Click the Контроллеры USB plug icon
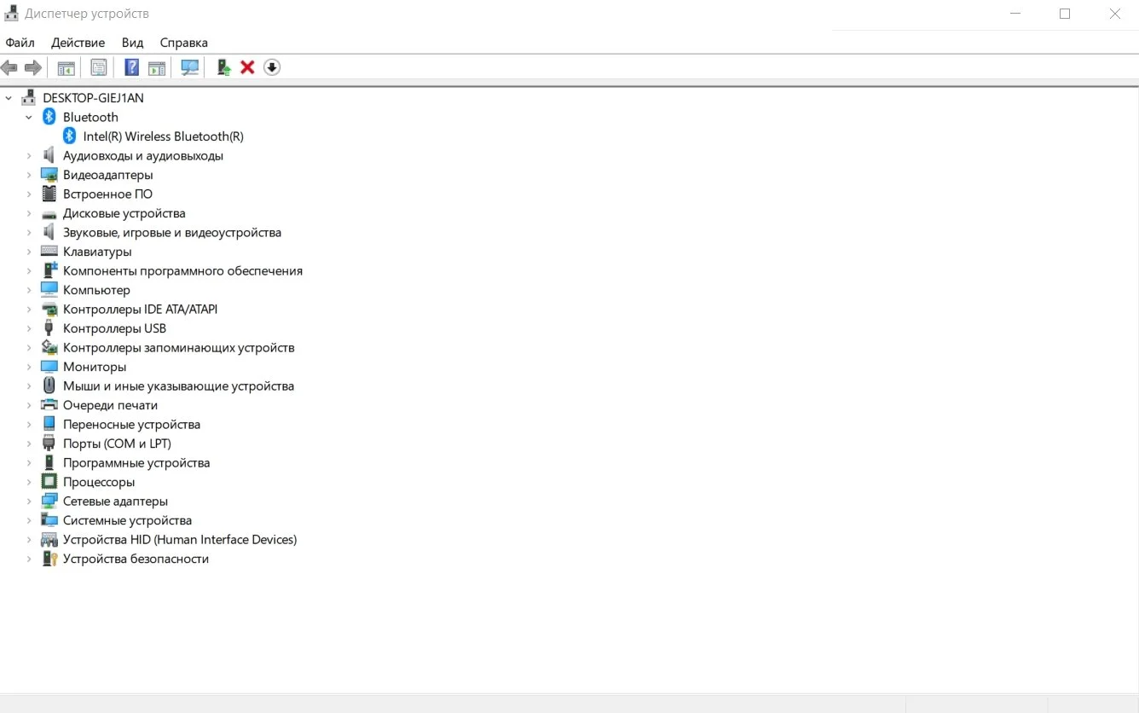1139x713 pixels. pos(49,328)
